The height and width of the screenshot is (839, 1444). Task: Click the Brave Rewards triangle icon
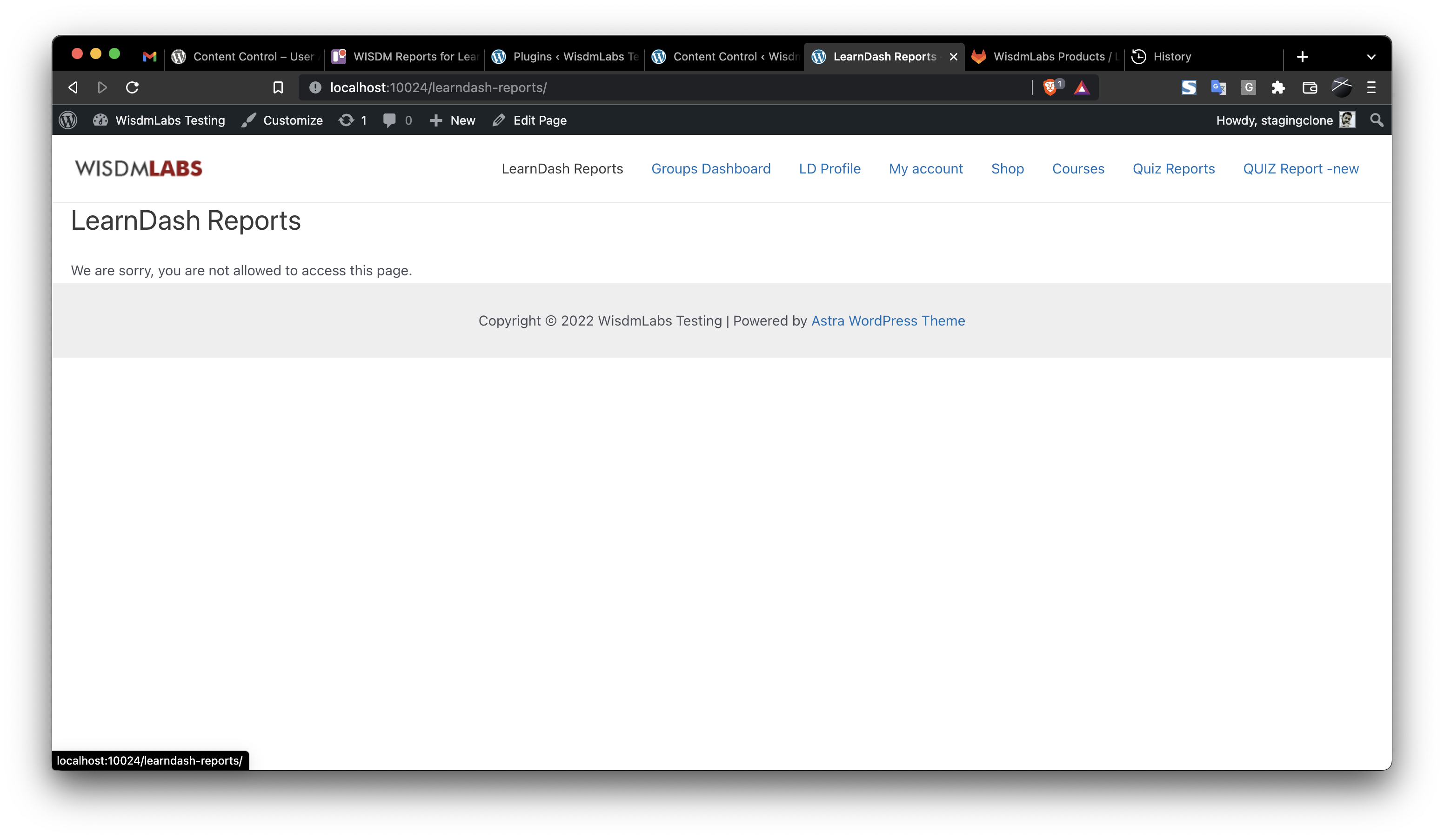(1081, 87)
